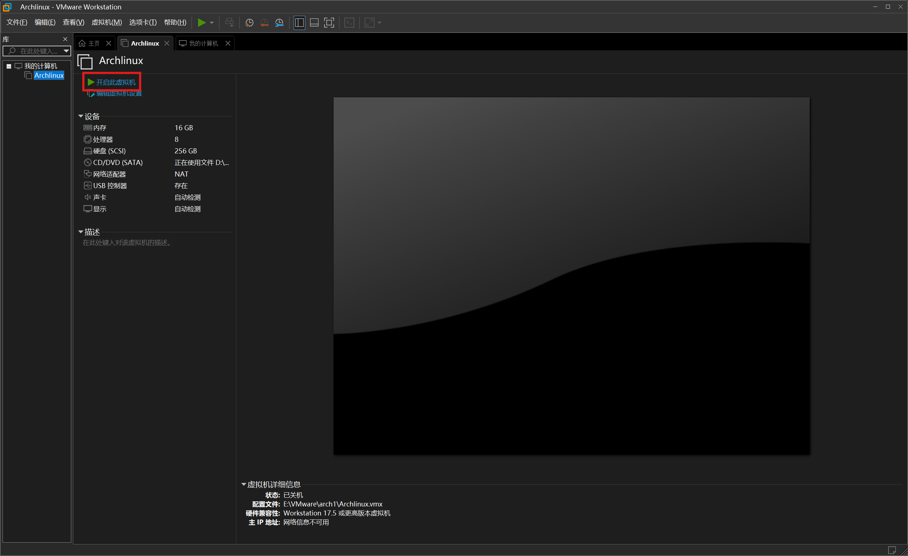The width and height of the screenshot is (908, 556).
Task: Click the VMware Workstation title bar app icon
Action: pos(7,7)
